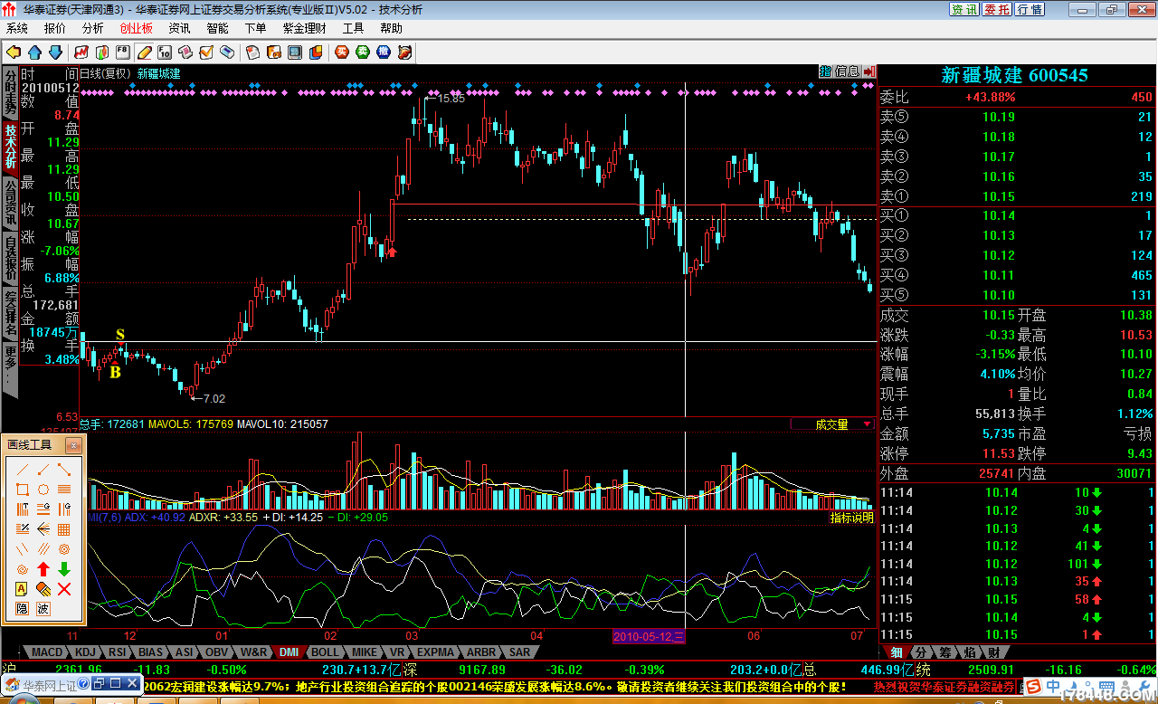Screen dimensions: 1158x704
Task: Select the 细 tab under the trade list
Action: tap(897, 652)
